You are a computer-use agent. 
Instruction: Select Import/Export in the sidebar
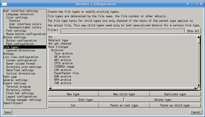12,103
